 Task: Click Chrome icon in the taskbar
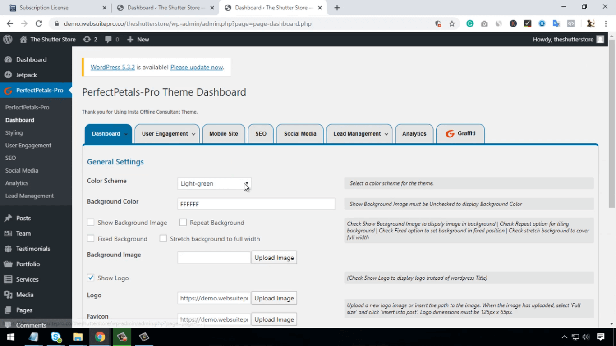point(100,337)
